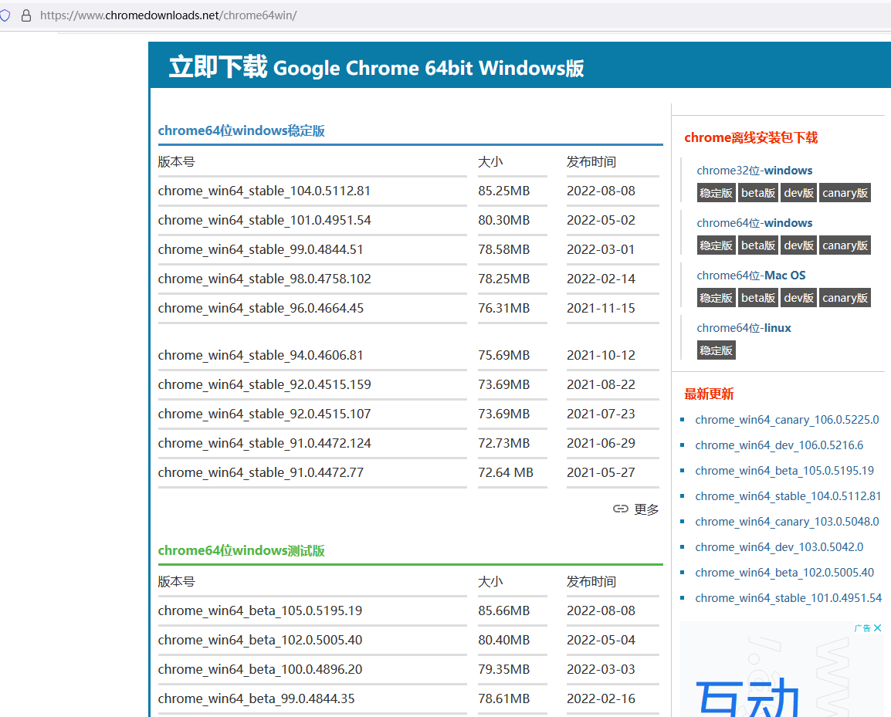891x717 pixels.
Task: Open chrome64位-windows sidebar link
Action: click(x=754, y=223)
